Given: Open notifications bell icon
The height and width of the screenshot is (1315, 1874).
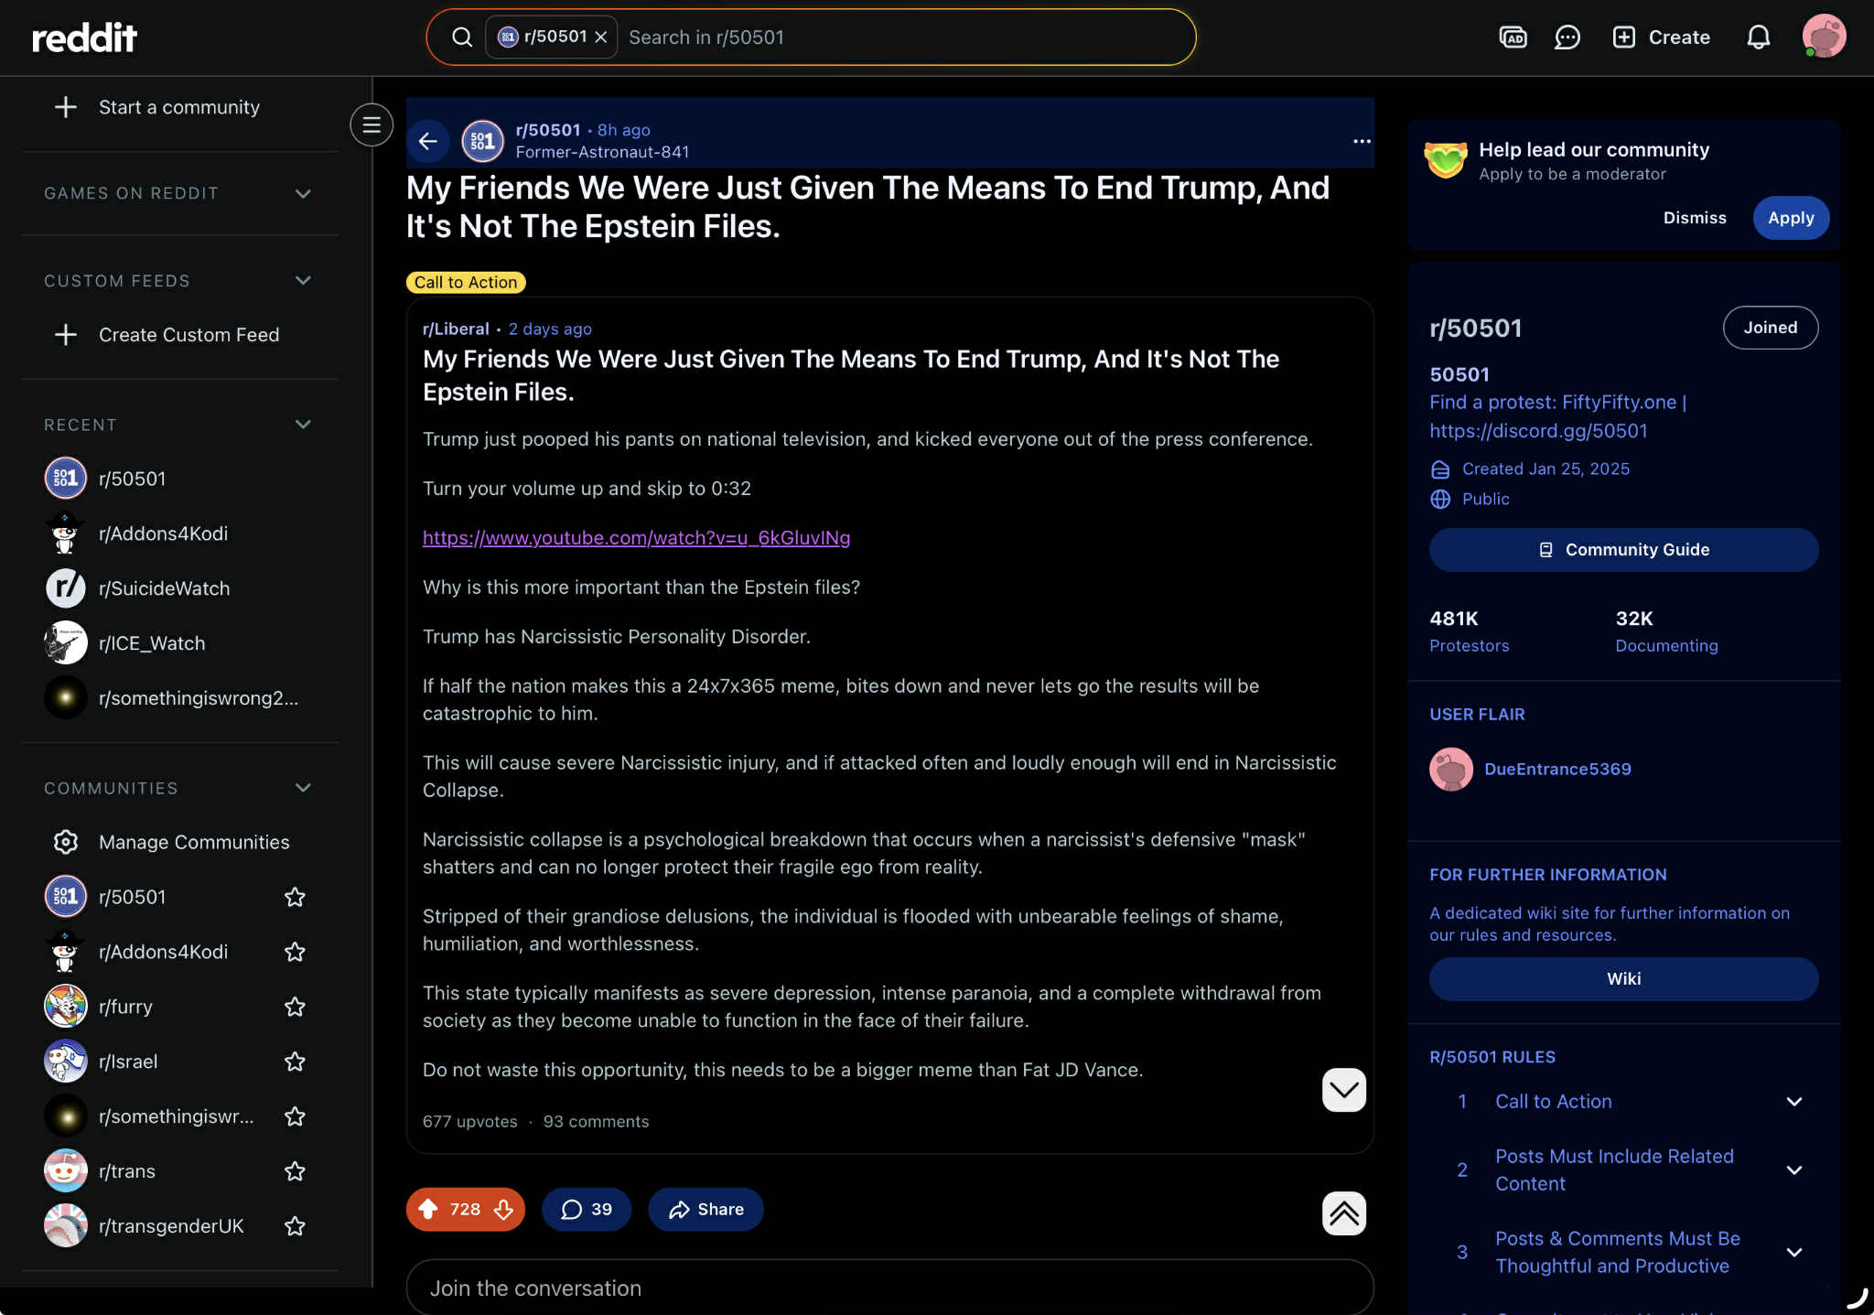Looking at the screenshot, I should click(1758, 37).
